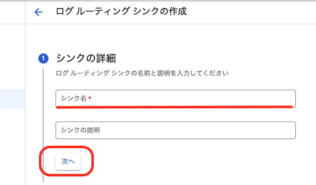Click the red required asterisk marker
The image size is (316, 185).
click(90, 98)
